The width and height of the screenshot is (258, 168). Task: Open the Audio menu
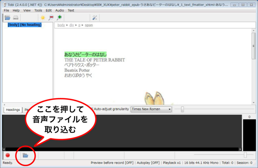pos(60,10)
